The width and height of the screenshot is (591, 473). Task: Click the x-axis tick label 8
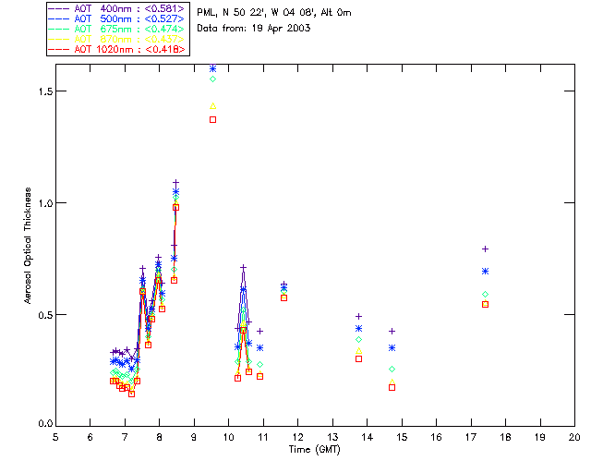click(x=160, y=437)
